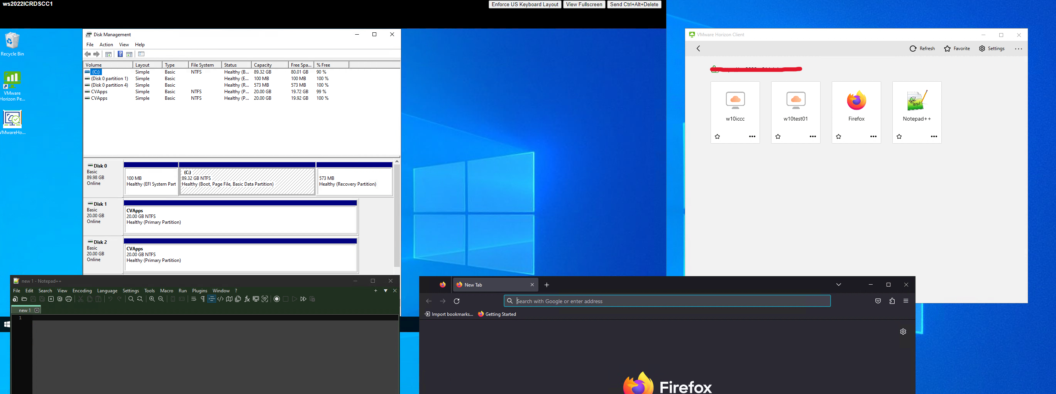Click Show/Hide Console Tree icon in Disk Management
1056x394 pixels.
tap(108, 54)
